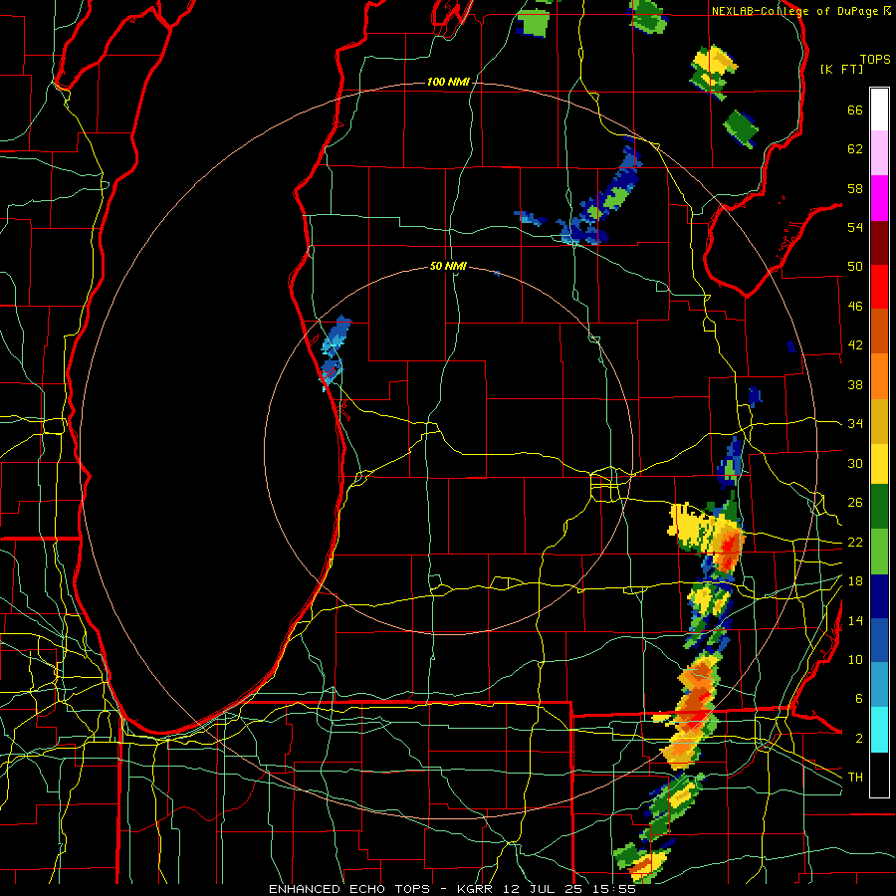Pick the medium blue legend swatch
896x896 pixels.
pyautogui.click(x=879, y=640)
